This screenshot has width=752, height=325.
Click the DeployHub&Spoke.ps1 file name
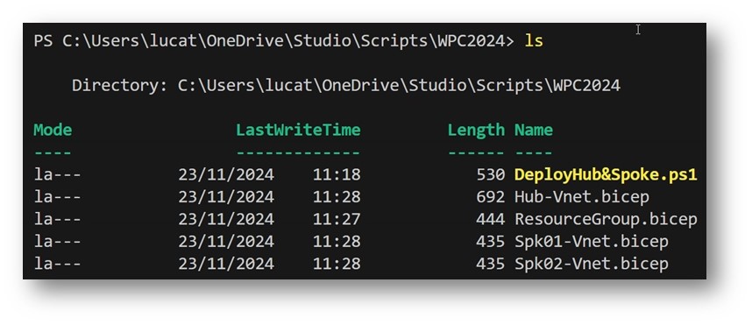[606, 174]
